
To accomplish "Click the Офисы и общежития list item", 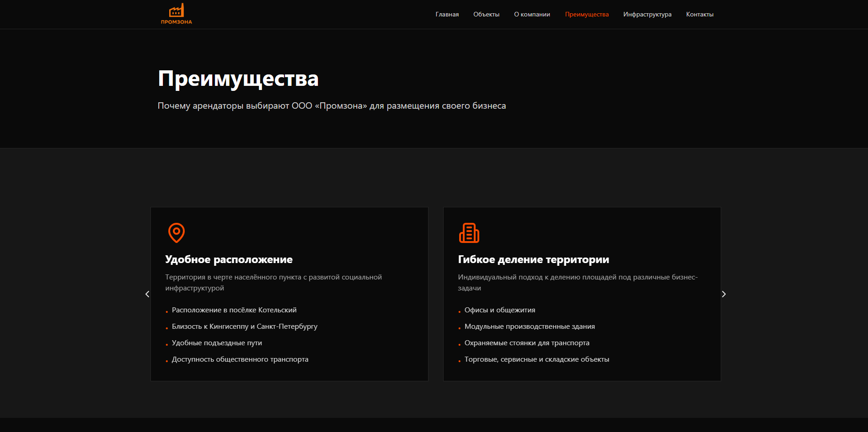I will pyautogui.click(x=499, y=310).
